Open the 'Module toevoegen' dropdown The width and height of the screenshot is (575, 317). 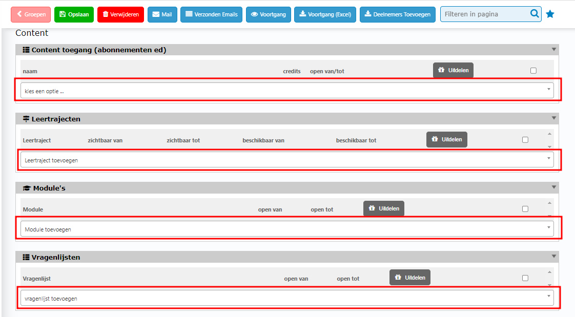[x=287, y=229]
